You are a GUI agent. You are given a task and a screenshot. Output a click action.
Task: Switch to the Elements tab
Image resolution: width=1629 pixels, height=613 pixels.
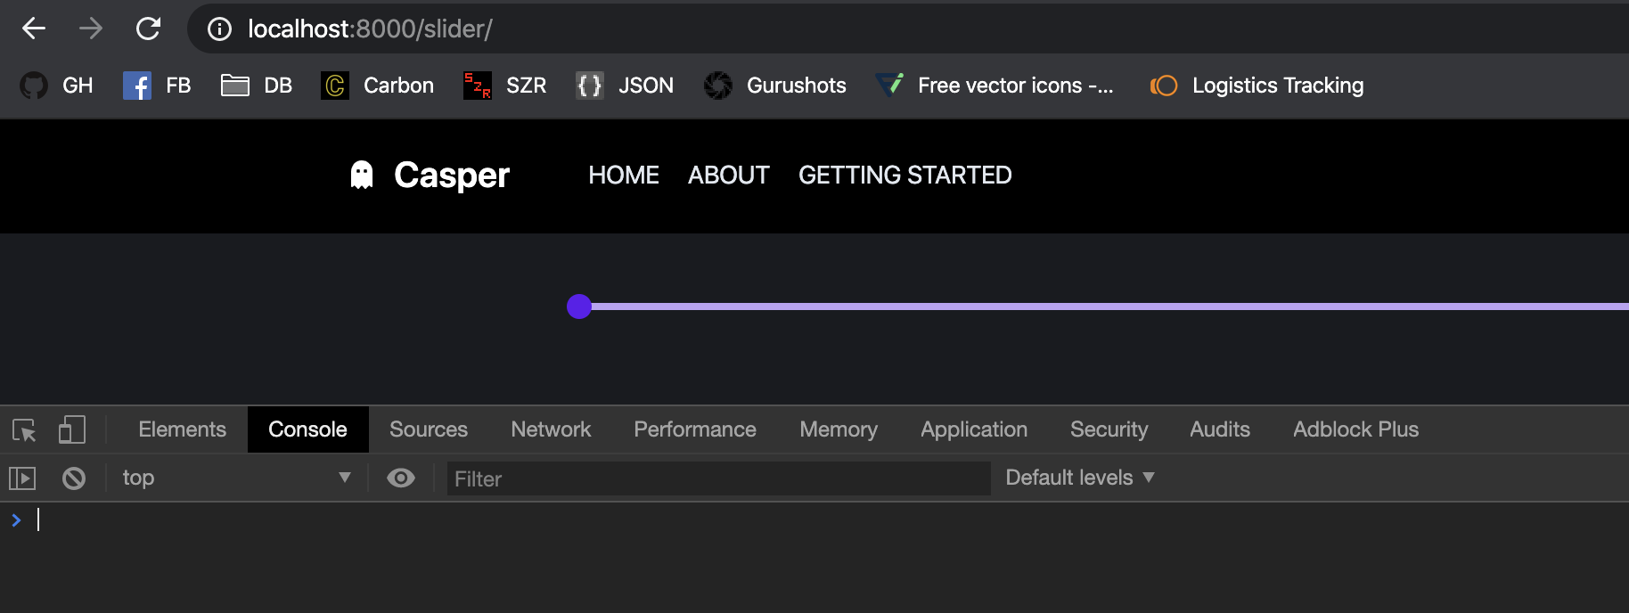pos(183,429)
